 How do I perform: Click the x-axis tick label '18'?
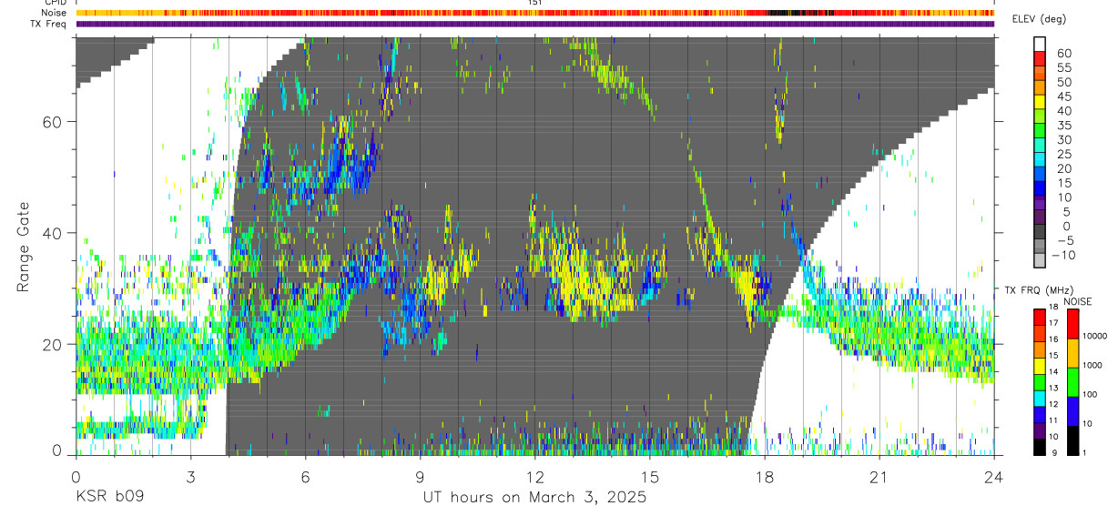coord(765,475)
